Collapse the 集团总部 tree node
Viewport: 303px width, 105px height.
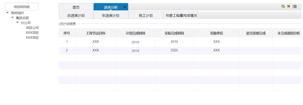[13, 18]
